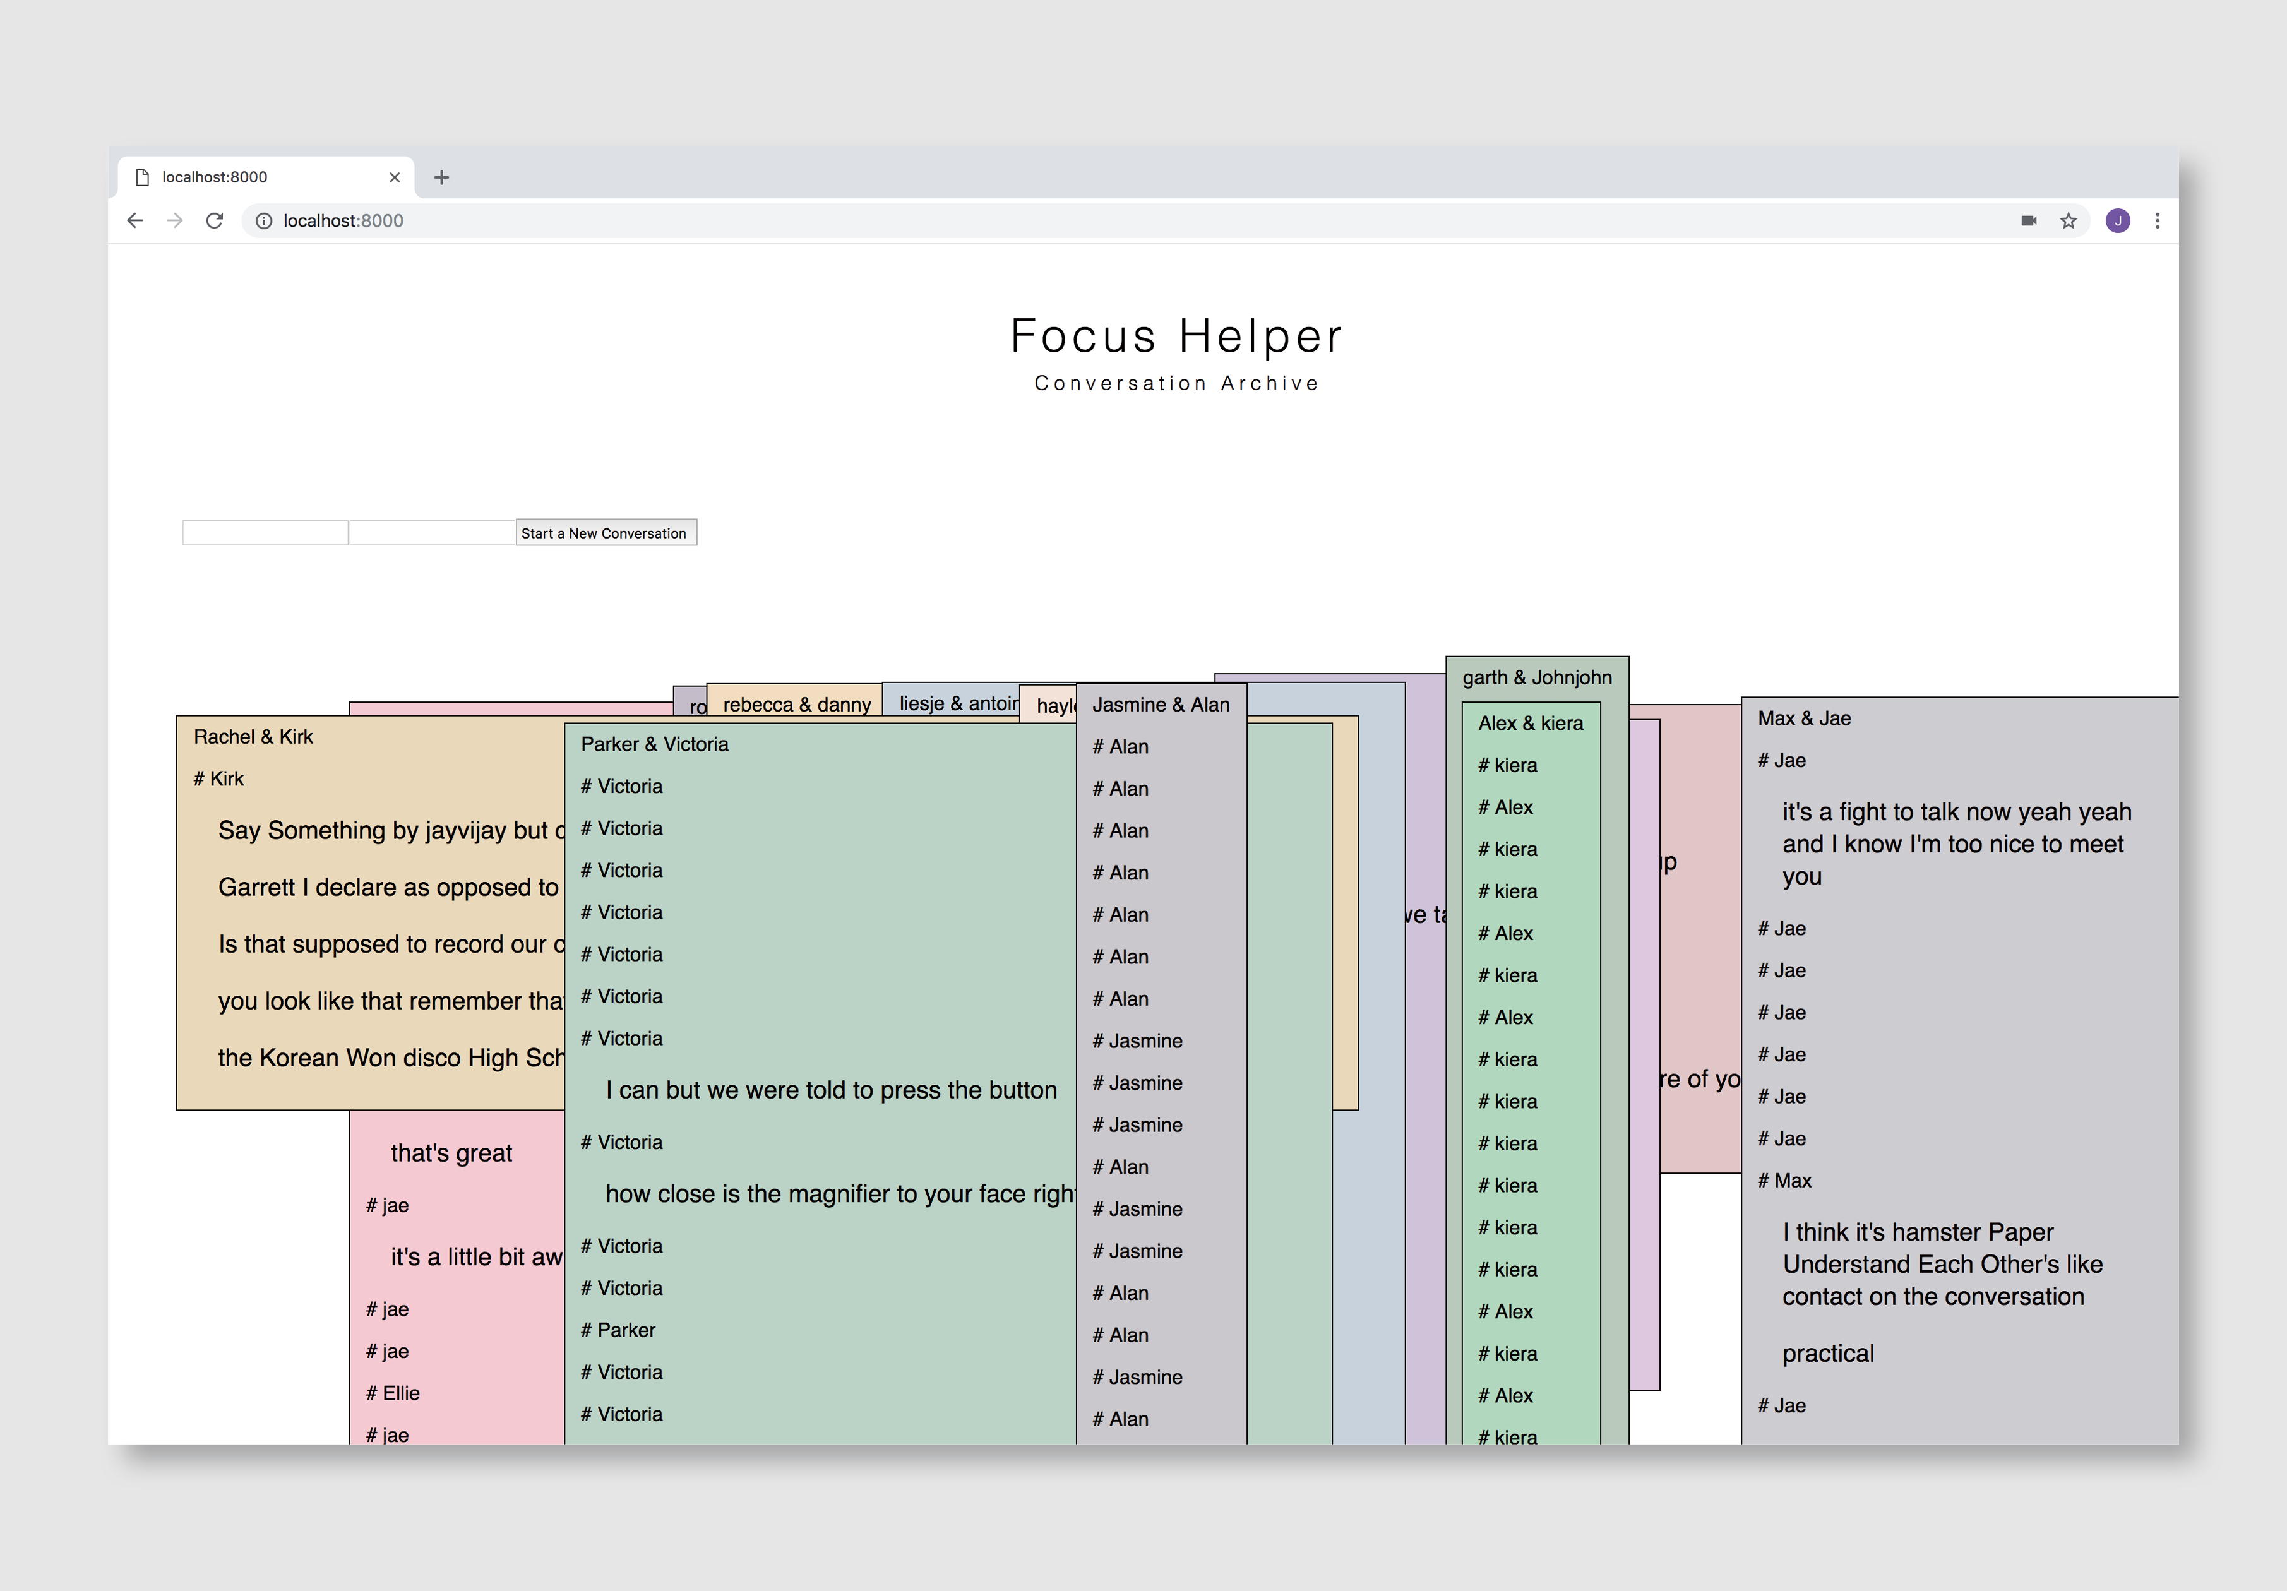The image size is (2287, 1591).
Task: Click the camera indicator in the address bar
Action: pyautogui.click(x=2029, y=220)
